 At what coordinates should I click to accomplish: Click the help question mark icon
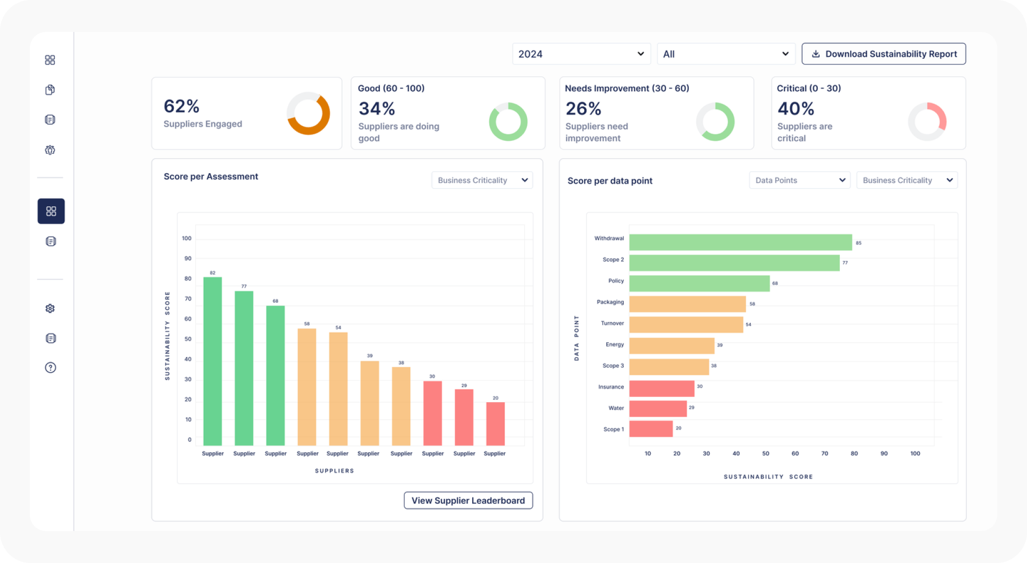tap(50, 368)
